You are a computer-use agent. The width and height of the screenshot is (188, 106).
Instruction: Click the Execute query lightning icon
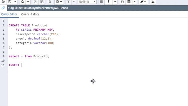[x=108, y=2]
